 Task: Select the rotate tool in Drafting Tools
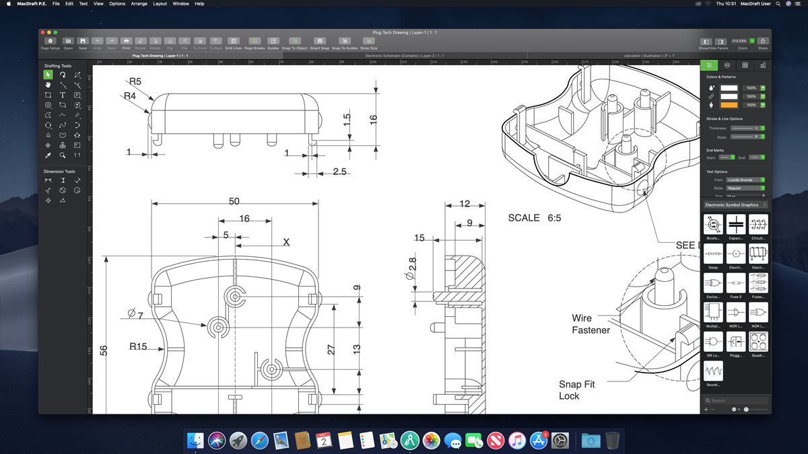click(63, 75)
